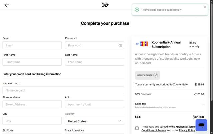Screen dimensions: 213x134
Task: Open the Country dropdown
Action: point(95,121)
